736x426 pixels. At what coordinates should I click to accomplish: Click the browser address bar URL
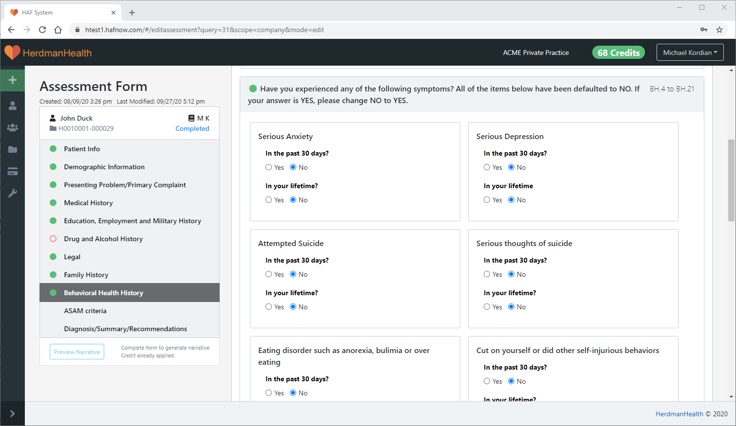click(205, 30)
